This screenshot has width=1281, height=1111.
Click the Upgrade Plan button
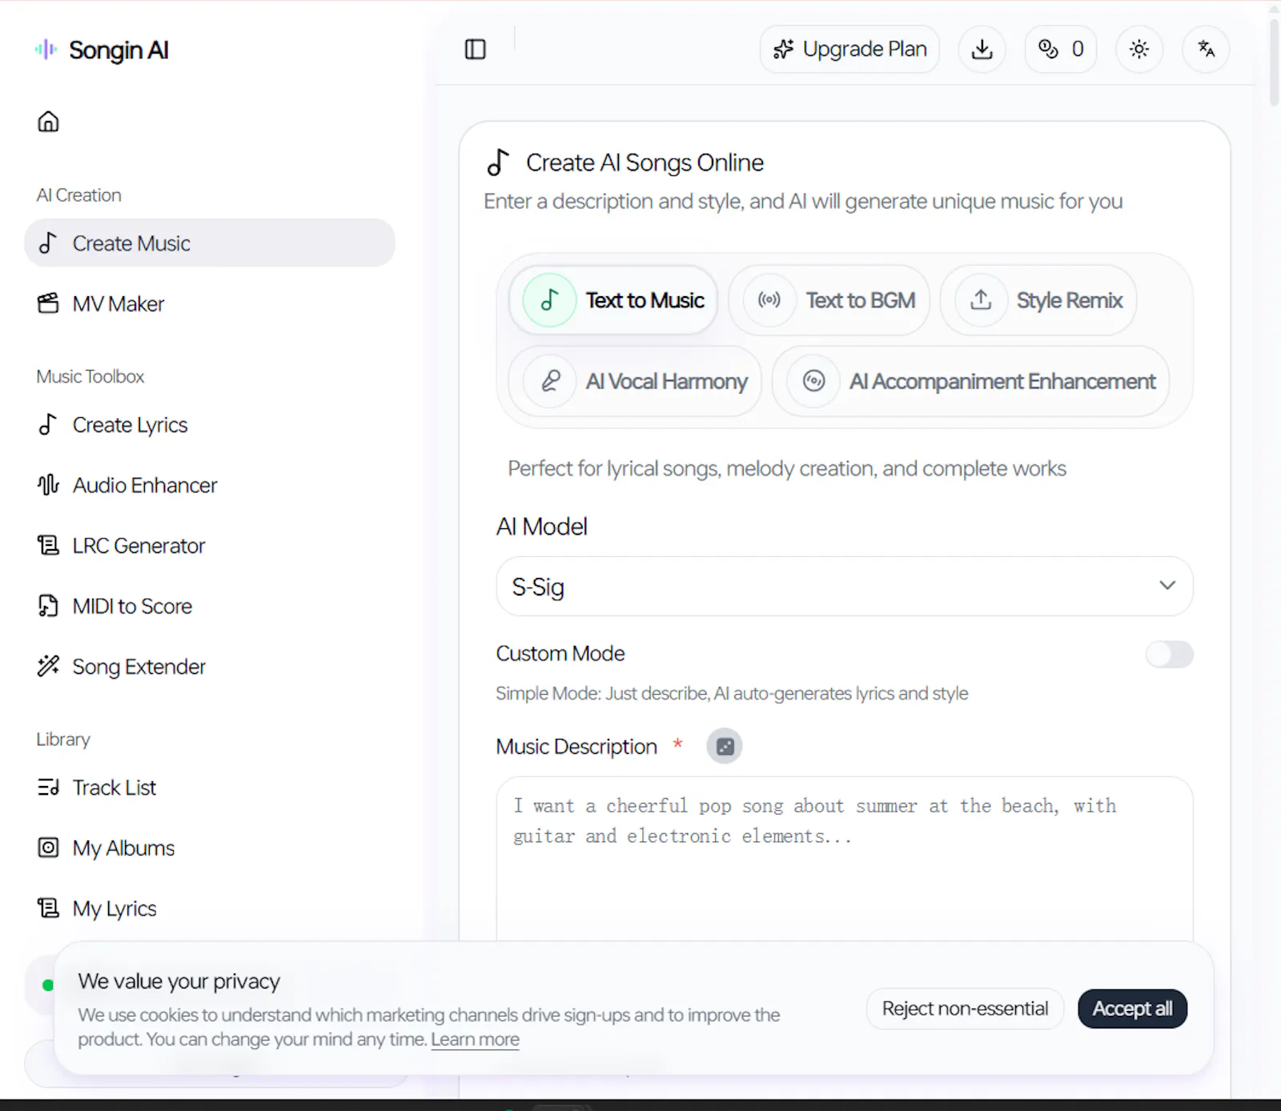[x=849, y=50]
